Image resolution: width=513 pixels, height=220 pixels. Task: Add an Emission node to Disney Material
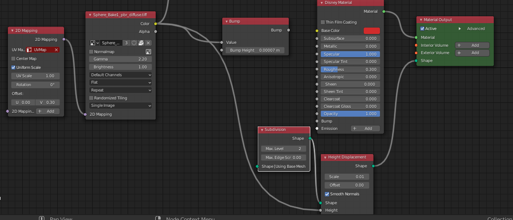coord(365,128)
